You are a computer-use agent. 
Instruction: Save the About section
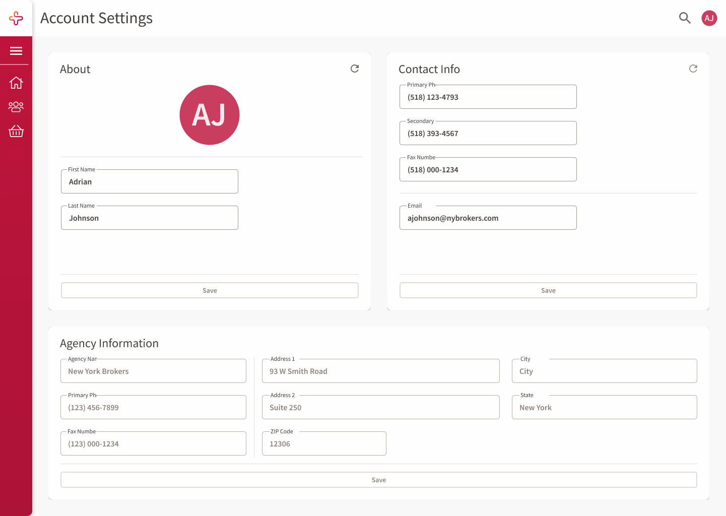click(210, 290)
